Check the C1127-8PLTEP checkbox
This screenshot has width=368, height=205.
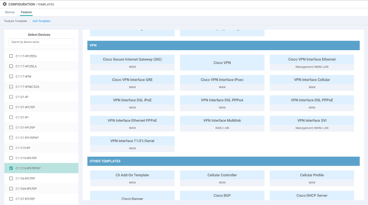(11, 199)
